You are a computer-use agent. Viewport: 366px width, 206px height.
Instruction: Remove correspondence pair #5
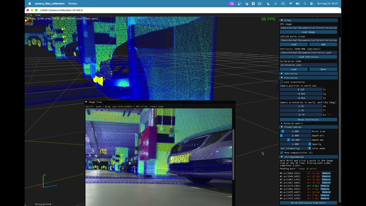[325, 189]
